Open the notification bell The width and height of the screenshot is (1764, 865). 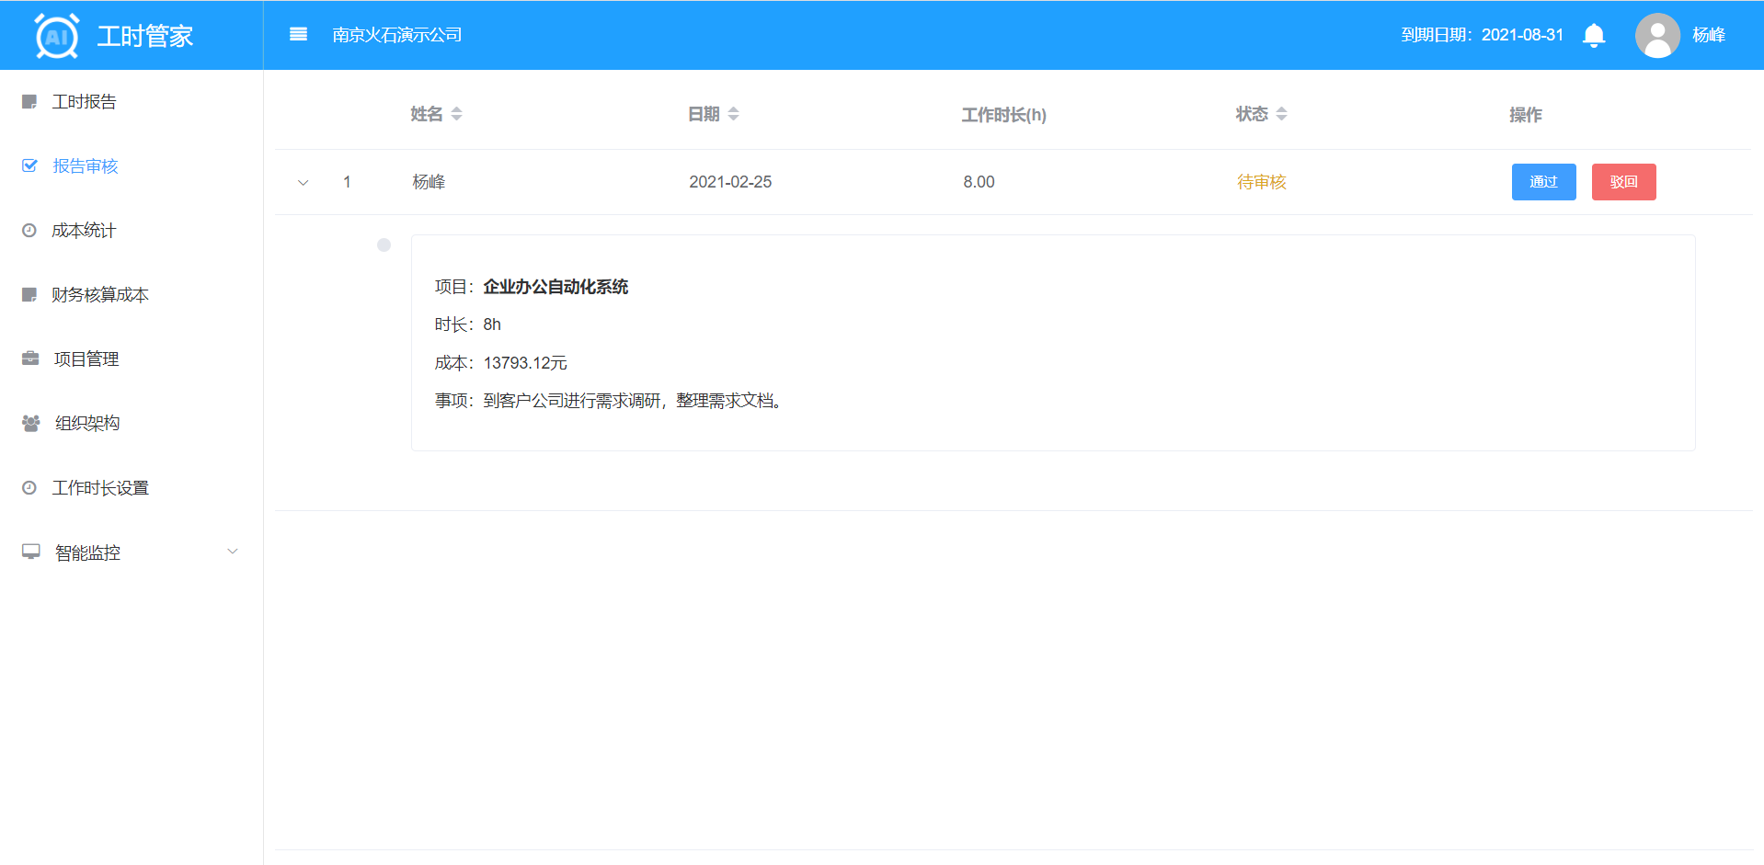(x=1593, y=36)
